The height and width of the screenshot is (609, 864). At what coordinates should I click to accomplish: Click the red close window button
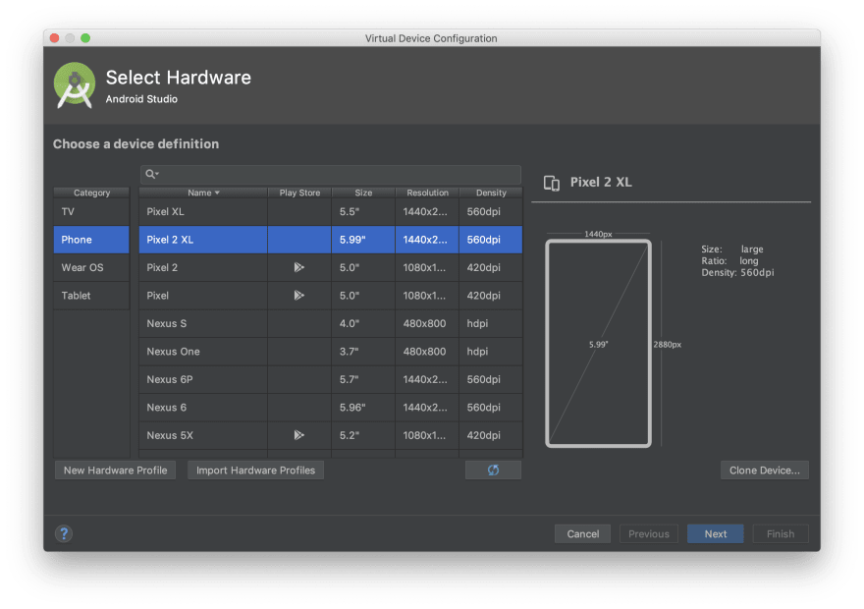click(54, 38)
